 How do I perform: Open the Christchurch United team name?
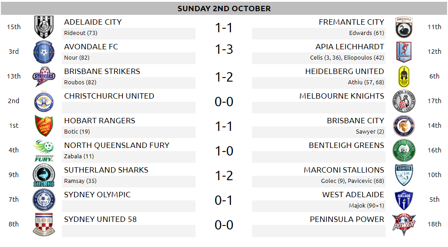pyautogui.click(x=109, y=96)
